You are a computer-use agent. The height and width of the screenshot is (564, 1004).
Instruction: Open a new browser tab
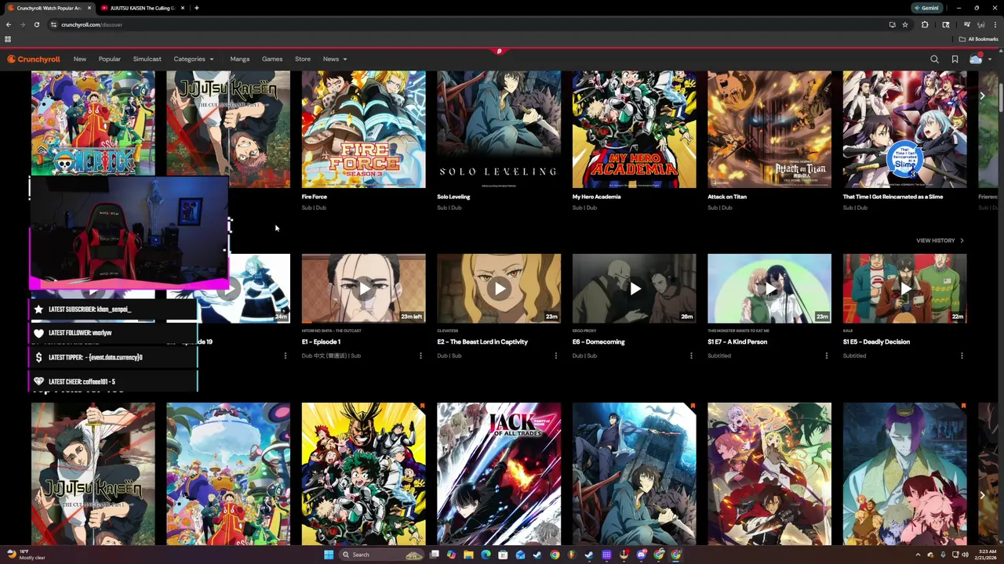click(196, 8)
